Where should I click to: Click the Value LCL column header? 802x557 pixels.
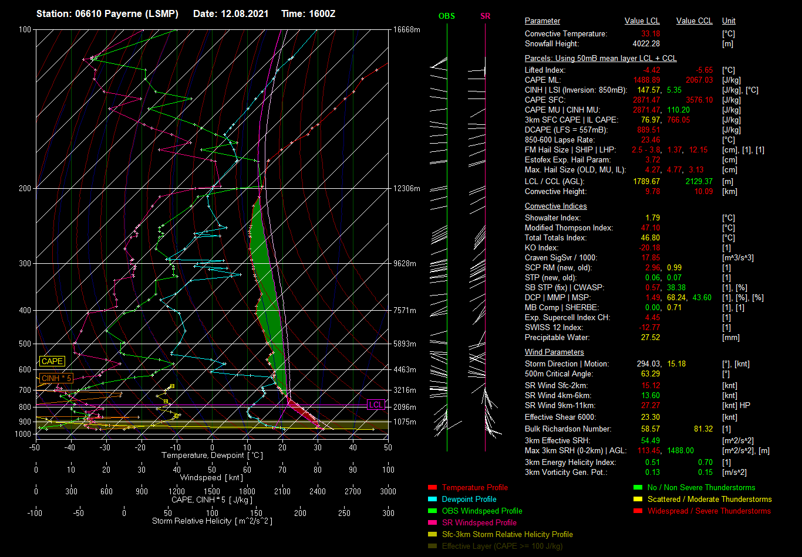(642, 21)
